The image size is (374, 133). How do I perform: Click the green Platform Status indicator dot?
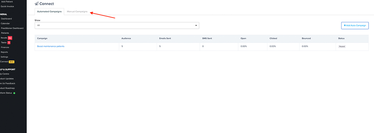14,93
